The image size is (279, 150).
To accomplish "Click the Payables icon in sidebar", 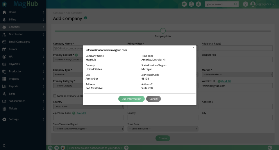I will coord(4,64).
